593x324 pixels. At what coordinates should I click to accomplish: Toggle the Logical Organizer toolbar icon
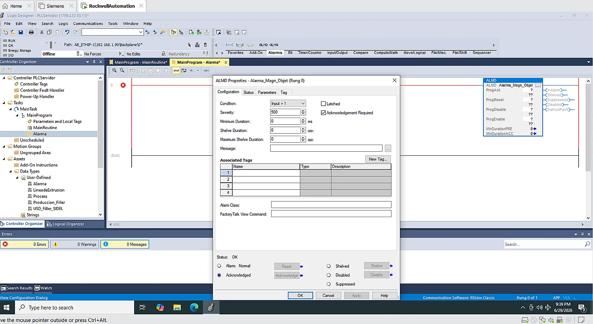tap(181, 32)
